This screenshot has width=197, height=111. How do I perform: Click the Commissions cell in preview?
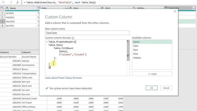pyautogui.click(x=30, y=65)
